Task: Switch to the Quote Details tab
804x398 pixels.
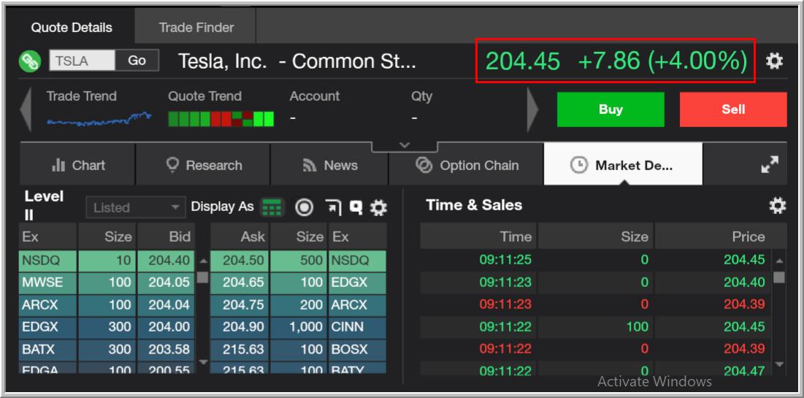Action: pos(72,27)
